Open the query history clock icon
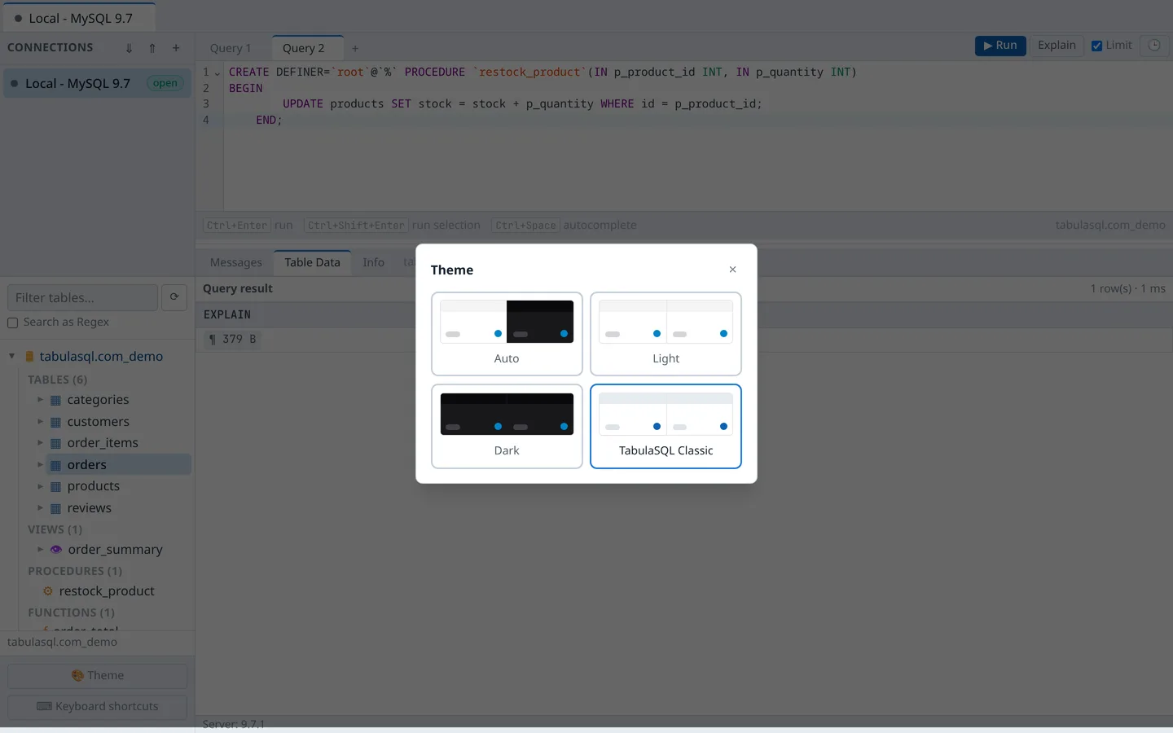The height and width of the screenshot is (733, 1173). (1154, 46)
